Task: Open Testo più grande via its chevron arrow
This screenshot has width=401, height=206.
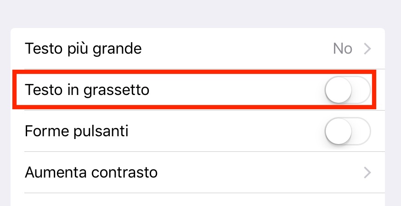Action: tap(367, 49)
